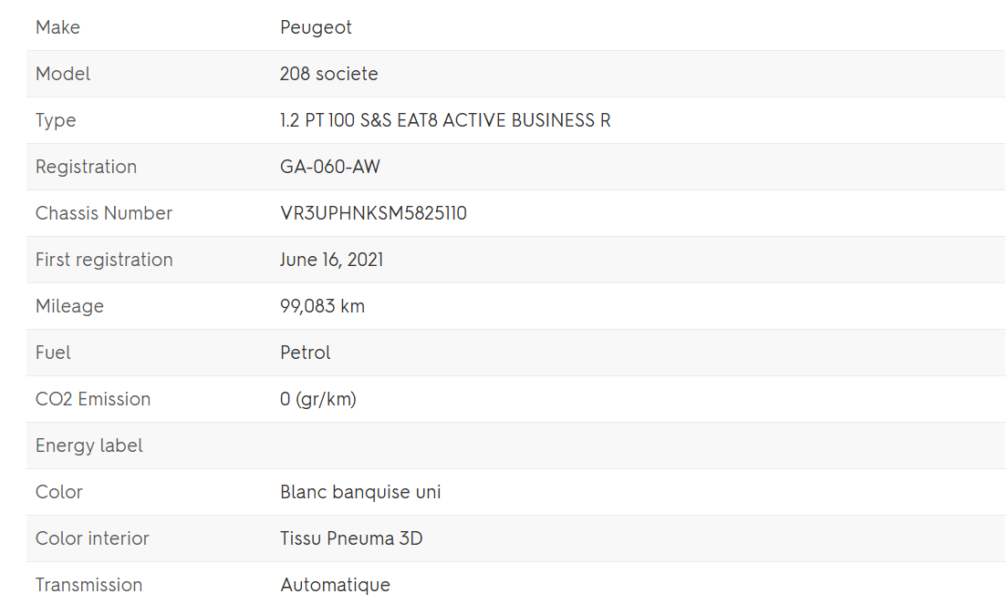Click the Peugeot make value

click(316, 27)
